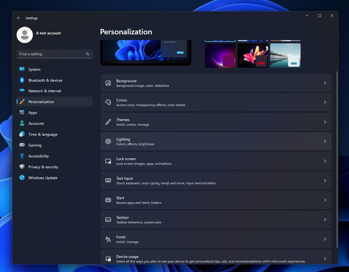The width and height of the screenshot is (349, 272).
Task: Click the Privacy & security shield icon
Action: point(22,167)
